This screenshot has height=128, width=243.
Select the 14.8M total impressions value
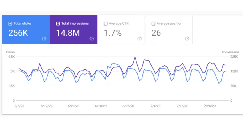coord(68,33)
